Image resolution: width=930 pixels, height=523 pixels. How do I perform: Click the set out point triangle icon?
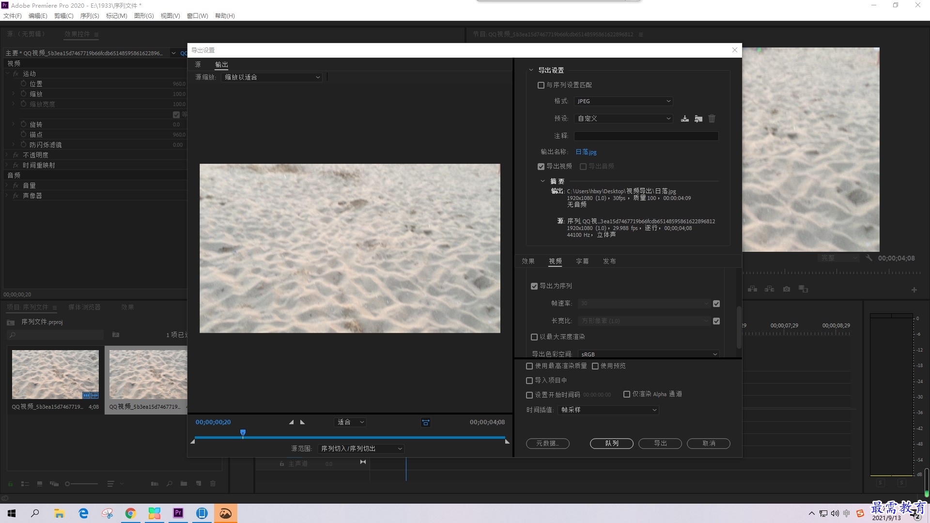point(302,422)
